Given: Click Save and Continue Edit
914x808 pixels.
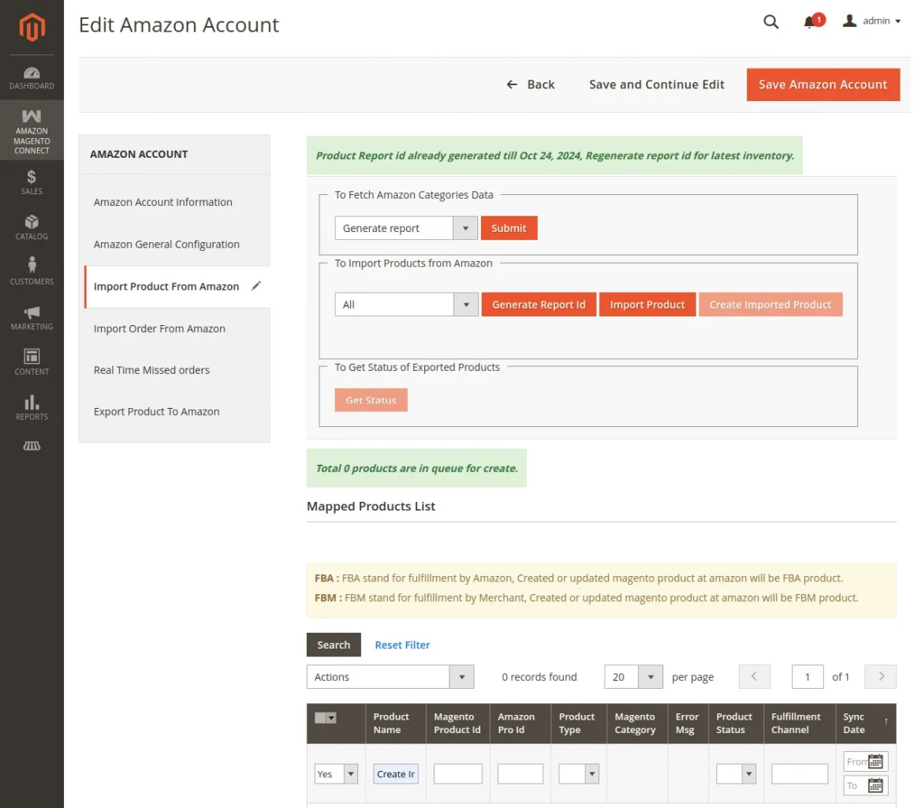Looking at the screenshot, I should [x=656, y=84].
